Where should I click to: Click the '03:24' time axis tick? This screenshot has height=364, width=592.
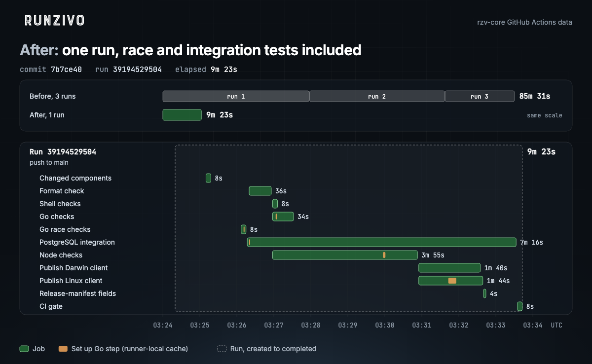pos(163,326)
